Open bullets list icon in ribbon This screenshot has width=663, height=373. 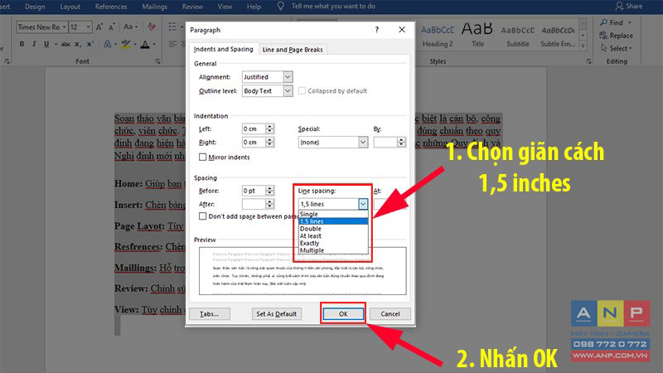(x=172, y=27)
